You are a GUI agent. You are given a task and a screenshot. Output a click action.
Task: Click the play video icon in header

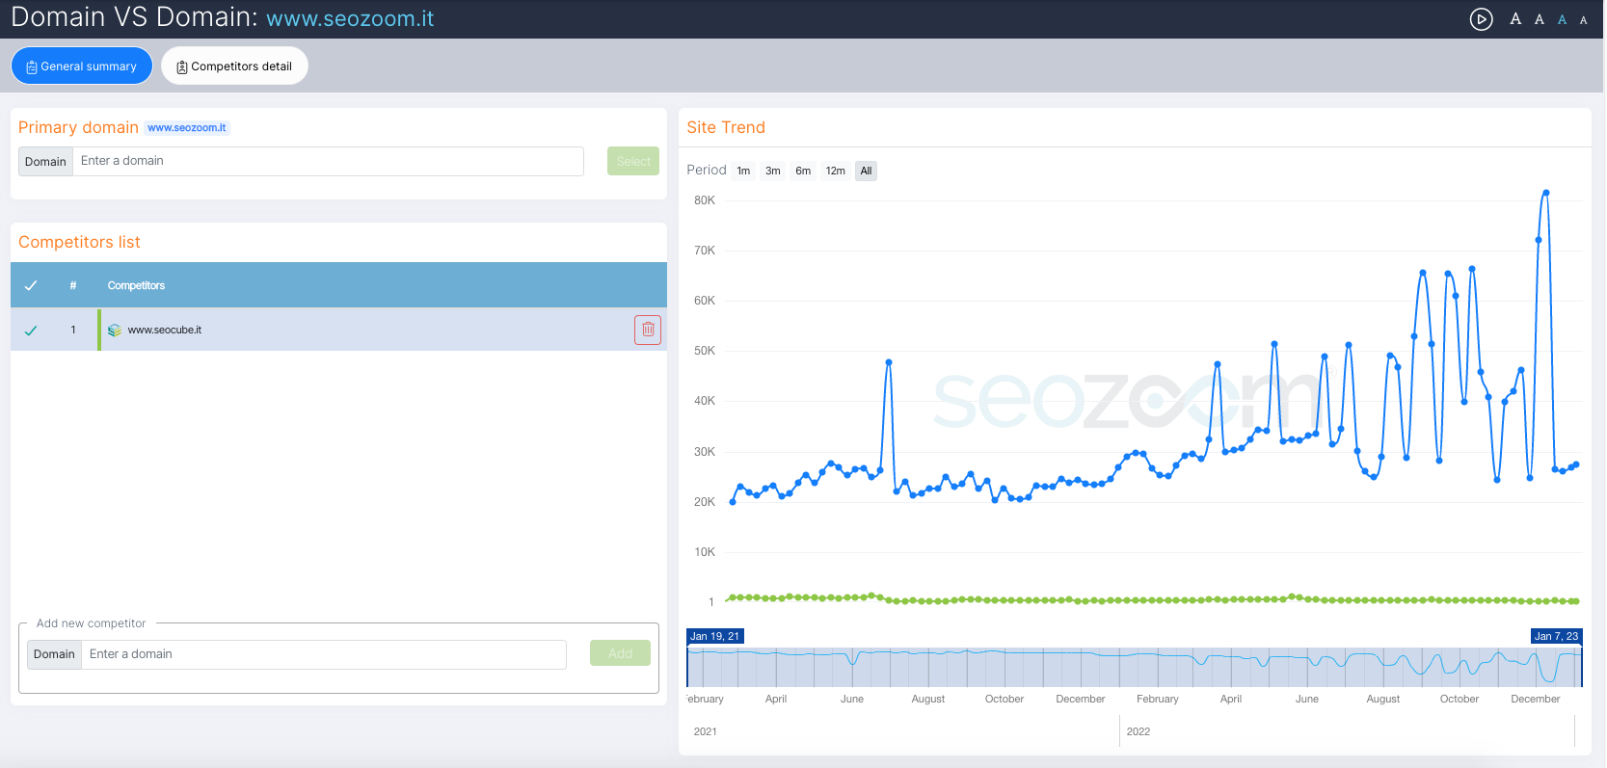1481,19
